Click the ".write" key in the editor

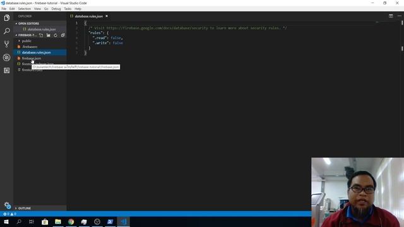click(101, 43)
